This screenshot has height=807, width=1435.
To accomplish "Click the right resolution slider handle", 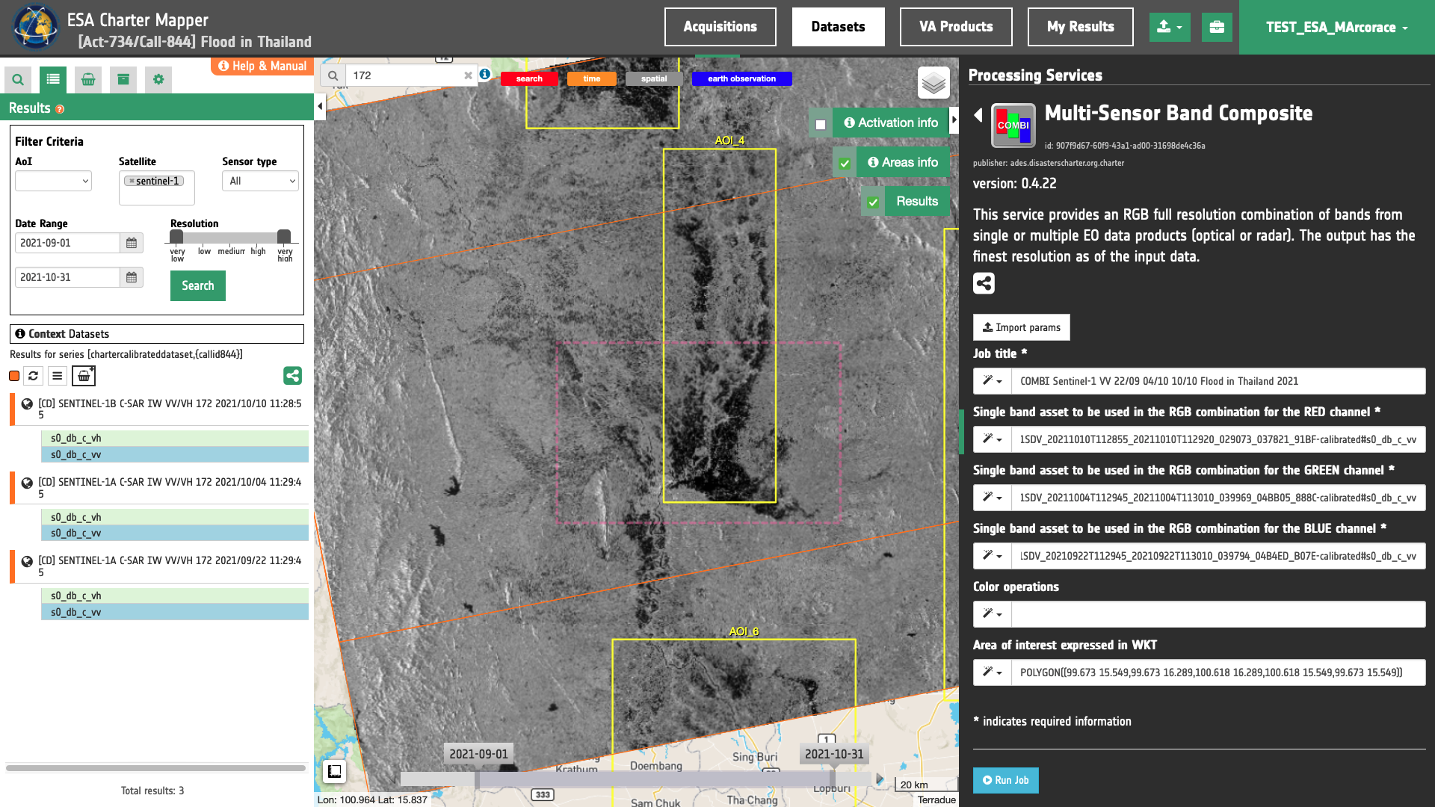I will tap(284, 237).
